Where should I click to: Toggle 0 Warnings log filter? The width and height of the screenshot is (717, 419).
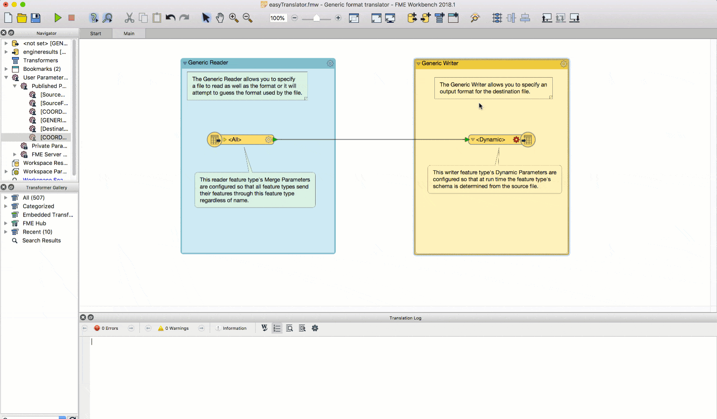[173, 328]
